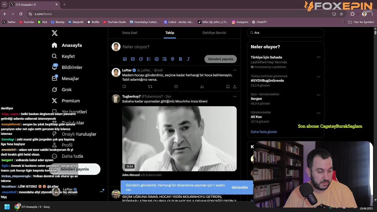The width and height of the screenshot is (377, 212).
Task: Open Mesajlar messages
Action: coord(65,79)
